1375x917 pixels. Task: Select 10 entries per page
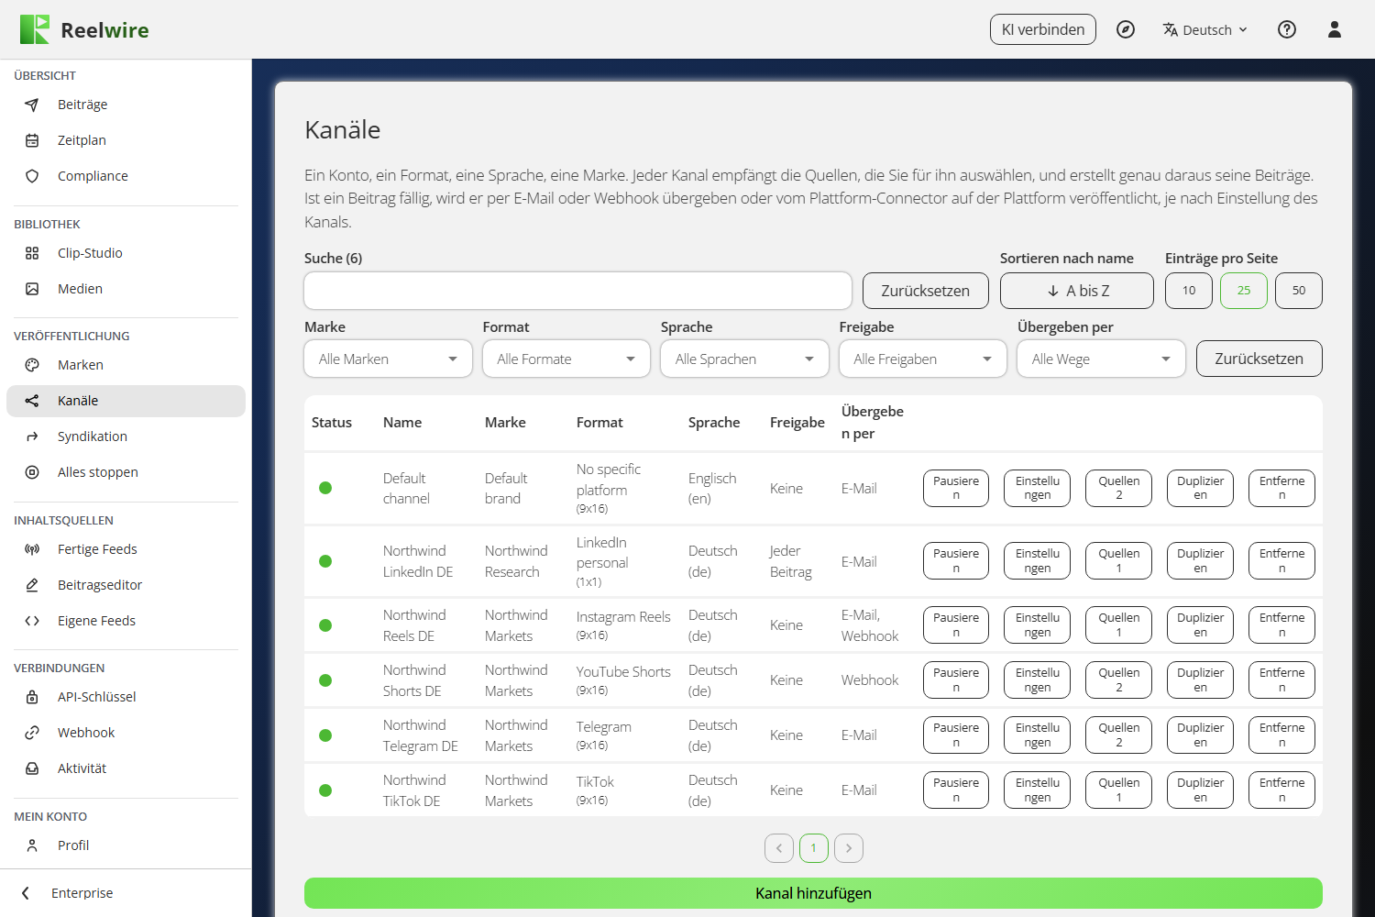(1189, 291)
